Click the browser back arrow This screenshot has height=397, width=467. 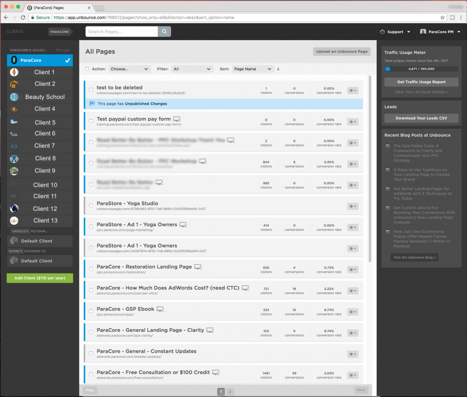[6, 18]
